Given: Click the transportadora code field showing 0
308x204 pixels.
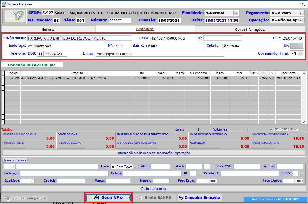Looking at the screenshot, I should (x=9, y=167).
